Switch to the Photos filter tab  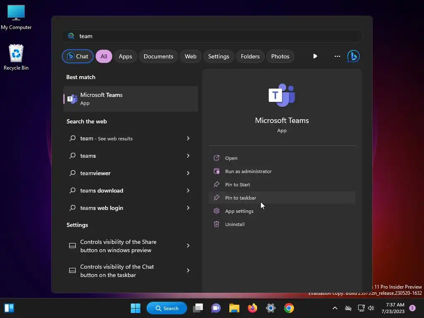[280, 56]
